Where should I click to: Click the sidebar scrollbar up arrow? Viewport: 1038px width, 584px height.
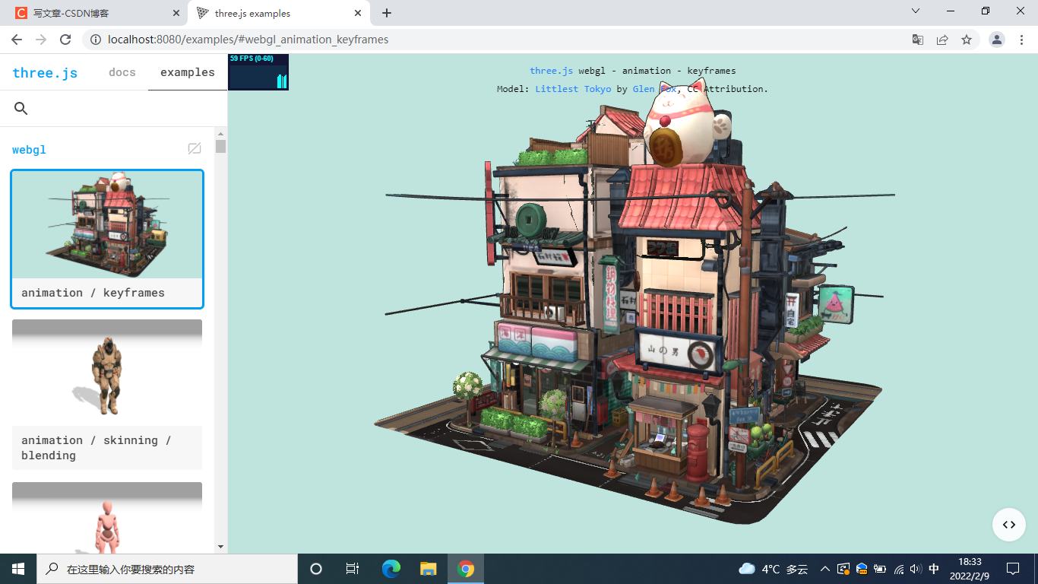tap(221, 134)
